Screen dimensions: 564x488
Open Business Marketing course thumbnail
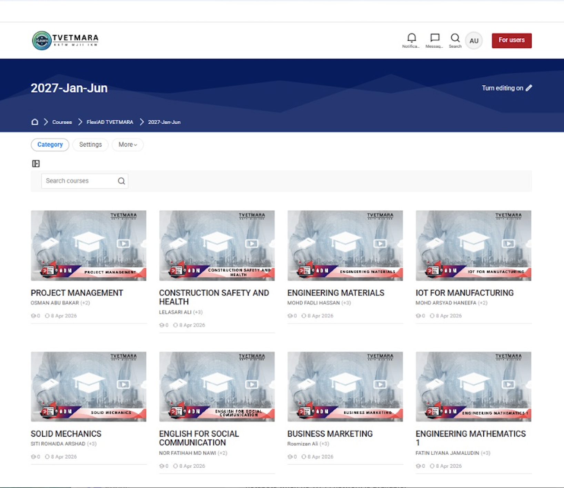click(345, 387)
